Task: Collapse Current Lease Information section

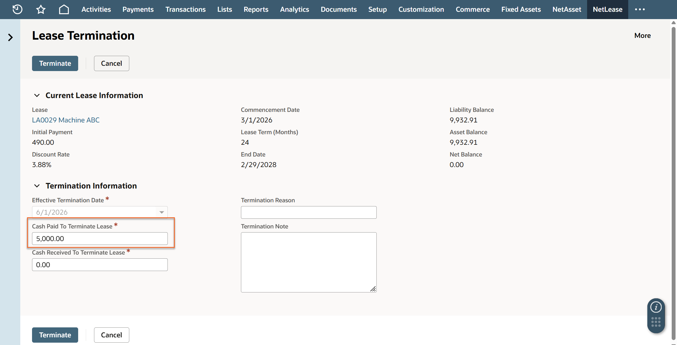Action: [x=37, y=95]
